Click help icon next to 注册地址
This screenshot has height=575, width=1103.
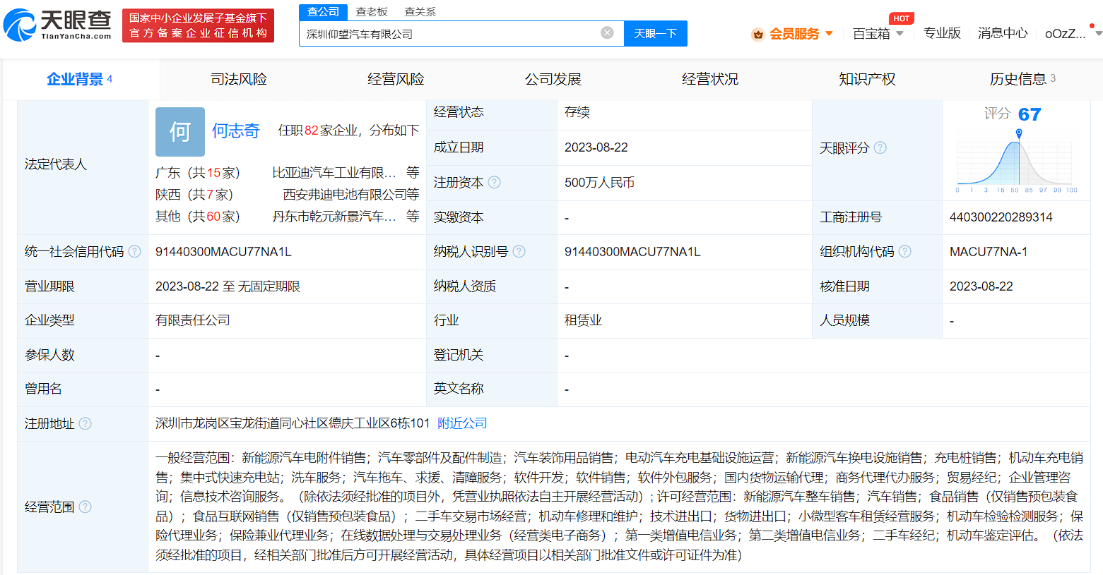pyautogui.click(x=85, y=423)
